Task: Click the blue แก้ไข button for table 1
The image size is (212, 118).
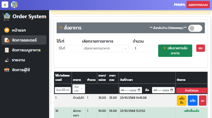Action: [193, 100]
